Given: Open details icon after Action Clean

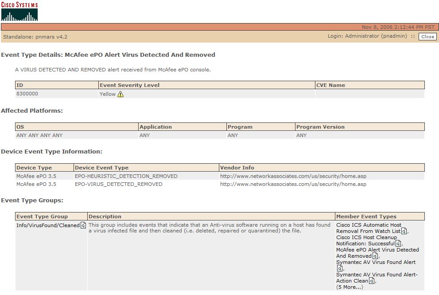Looking at the screenshot, I should (x=372, y=281).
